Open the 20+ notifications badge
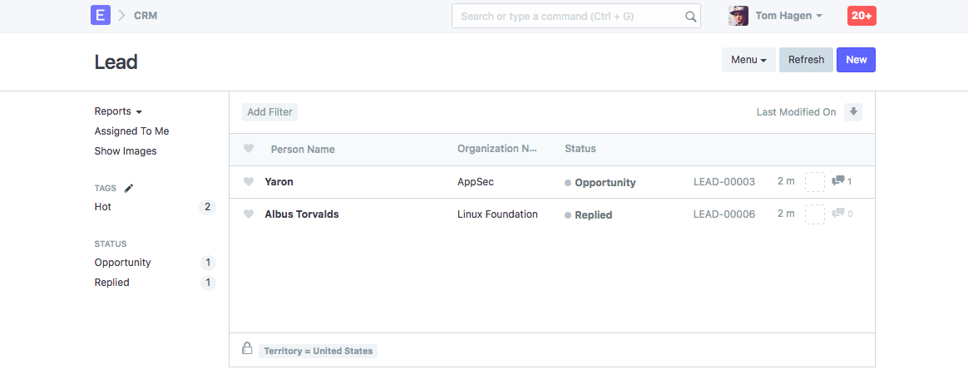The height and width of the screenshot is (389, 968). pyautogui.click(x=861, y=16)
